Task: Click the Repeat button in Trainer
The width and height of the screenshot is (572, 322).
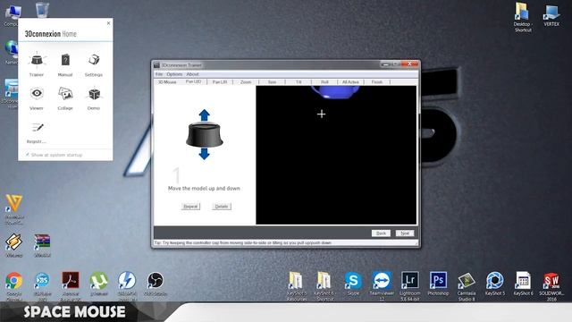Action: 190,207
